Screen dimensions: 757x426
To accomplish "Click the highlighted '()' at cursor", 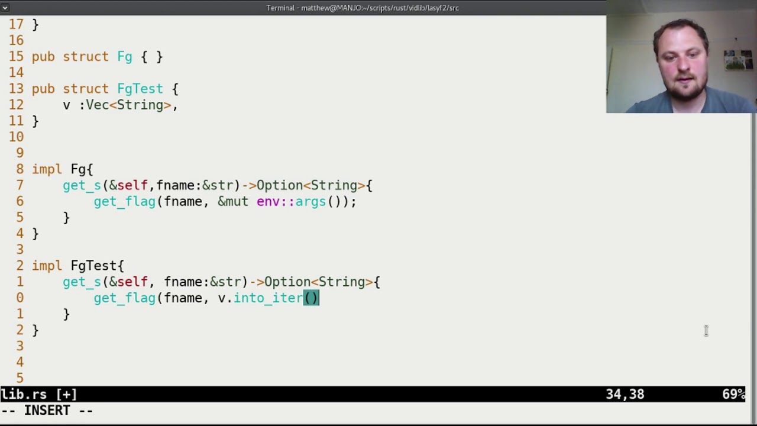I will (x=311, y=298).
